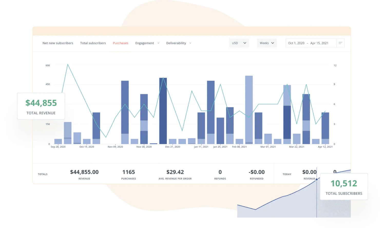
Task: Go to the Purchases tab
Action: [120, 43]
